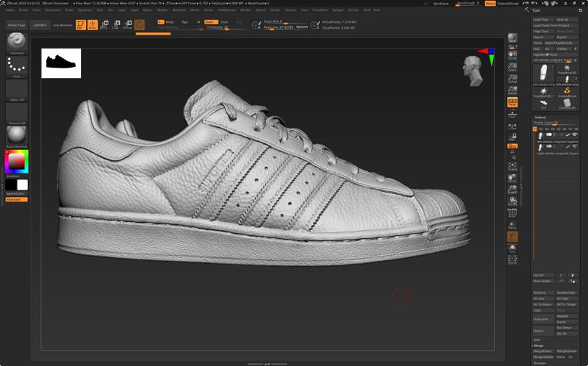Toggle the Transp transparency icon
This screenshot has width=588, height=366.
[512, 225]
